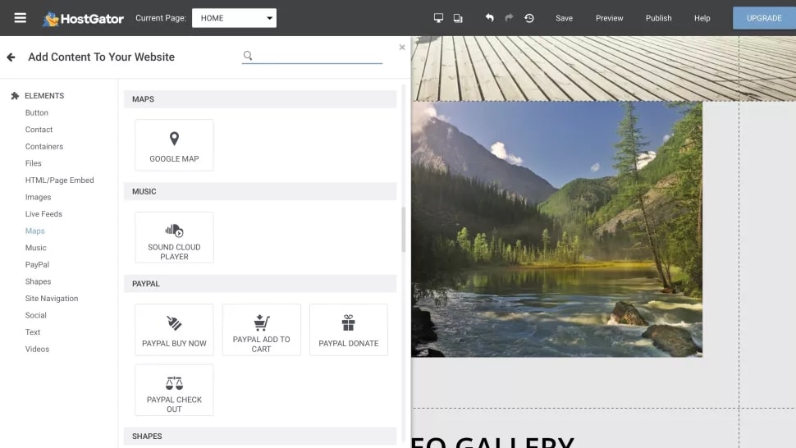
Task: Select the highlighted Maps category
Action: [x=35, y=231]
